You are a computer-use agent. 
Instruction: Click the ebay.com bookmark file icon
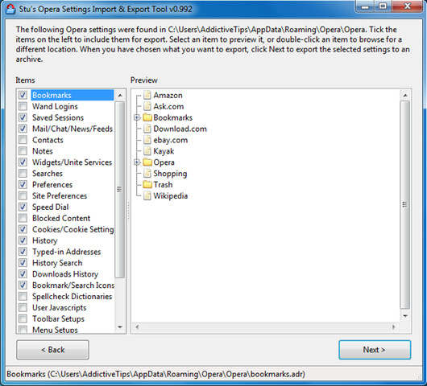click(147, 140)
